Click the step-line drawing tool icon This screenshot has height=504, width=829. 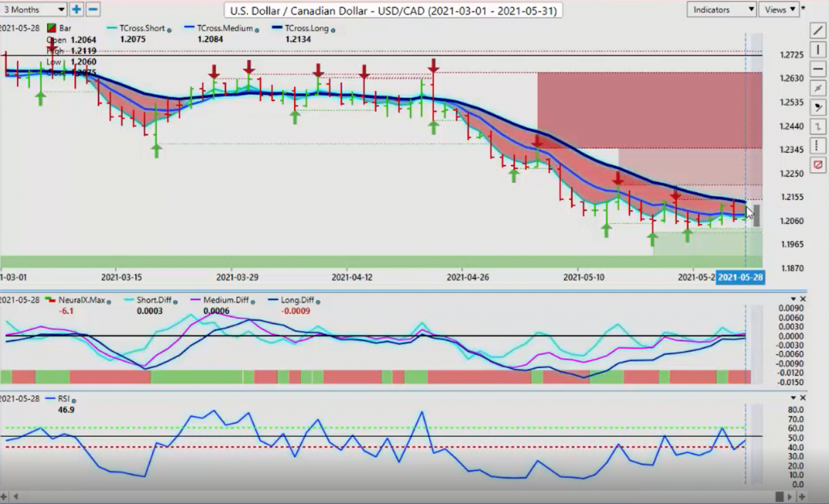[817, 127]
